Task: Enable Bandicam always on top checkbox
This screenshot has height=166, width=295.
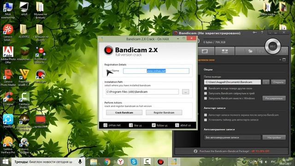Action: (x=206, y=88)
